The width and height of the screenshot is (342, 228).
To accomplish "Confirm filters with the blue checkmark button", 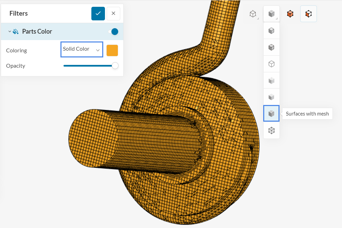I will (98, 14).
